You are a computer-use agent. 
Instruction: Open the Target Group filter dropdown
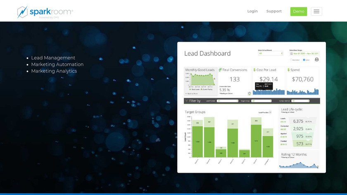tap(261, 101)
